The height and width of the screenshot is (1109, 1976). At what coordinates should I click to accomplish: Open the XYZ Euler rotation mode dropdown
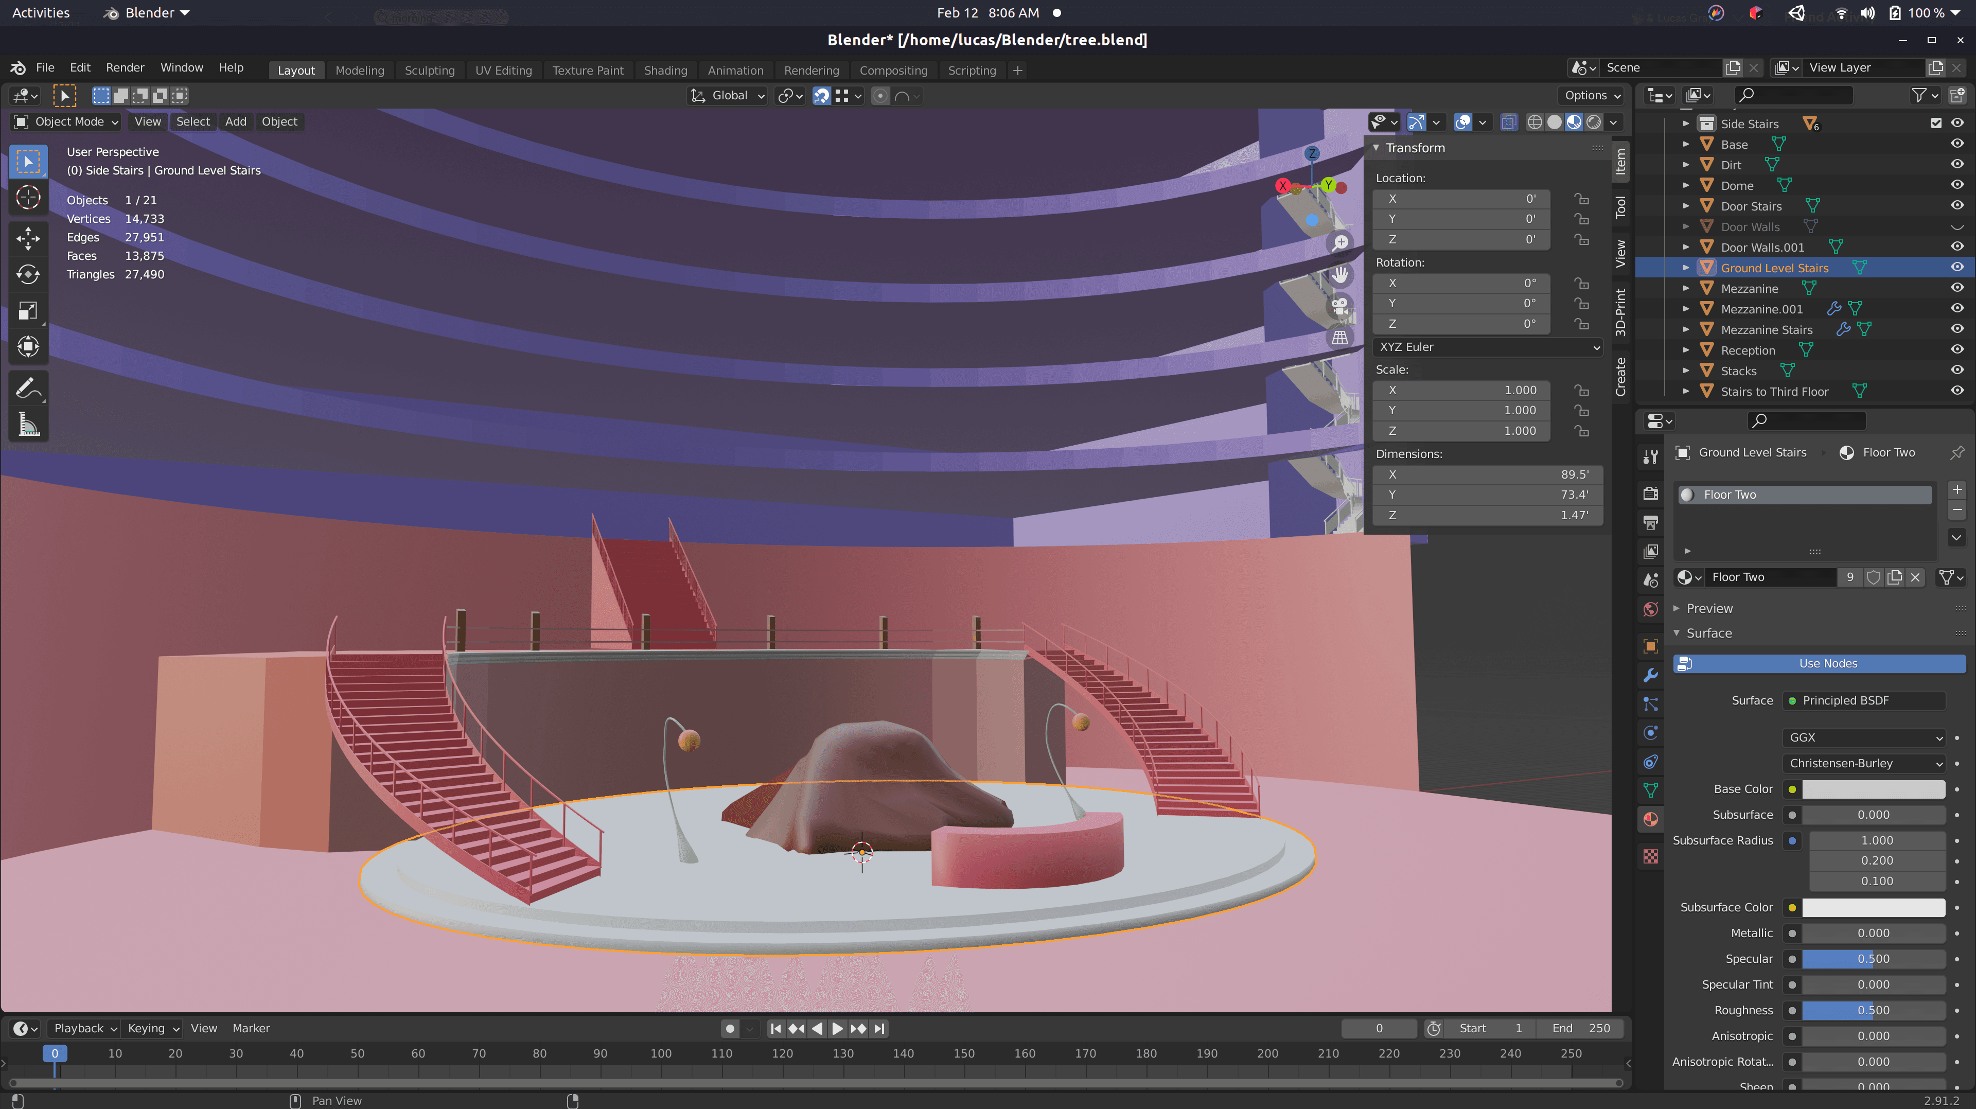[x=1488, y=347]
